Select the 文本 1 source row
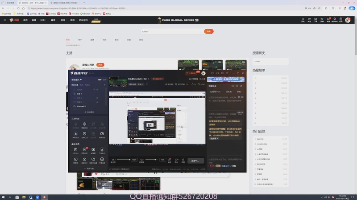357x200 pixels. [88, 94]
